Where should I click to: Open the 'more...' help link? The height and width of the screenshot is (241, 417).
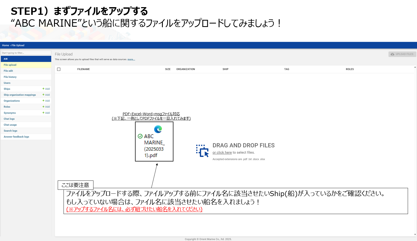(x=131, y=59)
